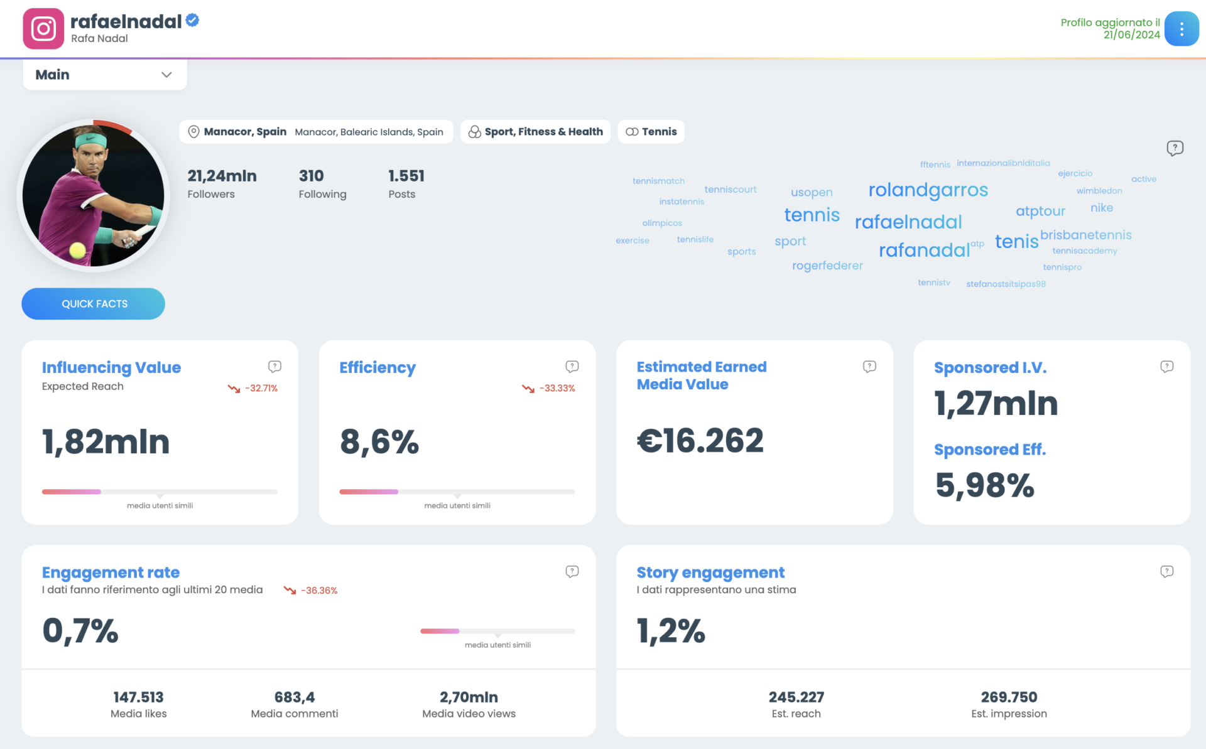Image resolution: width=1206 pixels, height=749 pixels.
Task: Click the rolandgarros word cloud tag
Action: 928,190
